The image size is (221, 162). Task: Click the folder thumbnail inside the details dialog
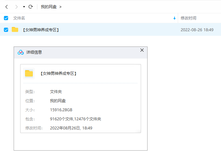coord(29,74)
